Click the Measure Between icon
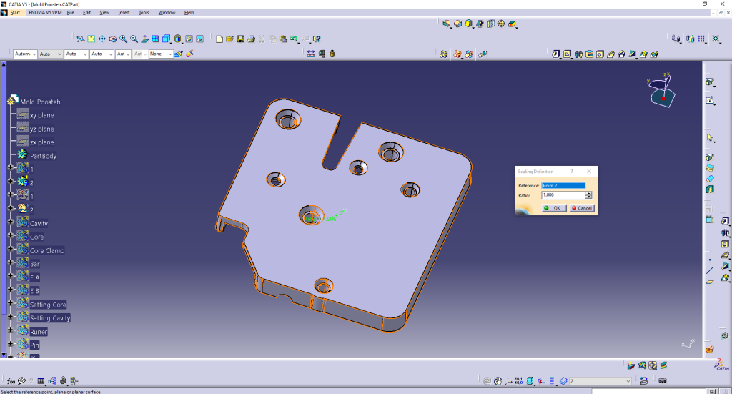 point(311,54)
